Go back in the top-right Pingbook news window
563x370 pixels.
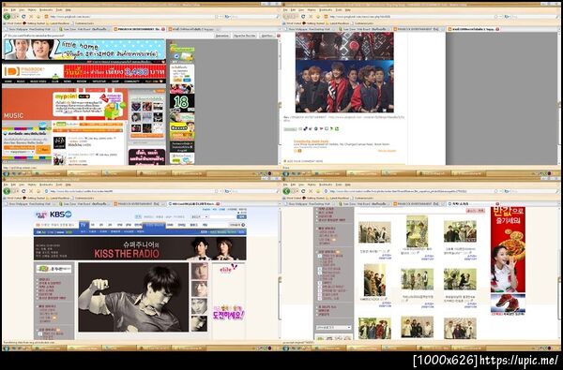[x=286, y=17]
